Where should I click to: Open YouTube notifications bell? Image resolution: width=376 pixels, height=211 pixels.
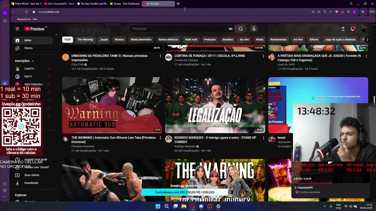pyautogui.click(x=352, y=29)
